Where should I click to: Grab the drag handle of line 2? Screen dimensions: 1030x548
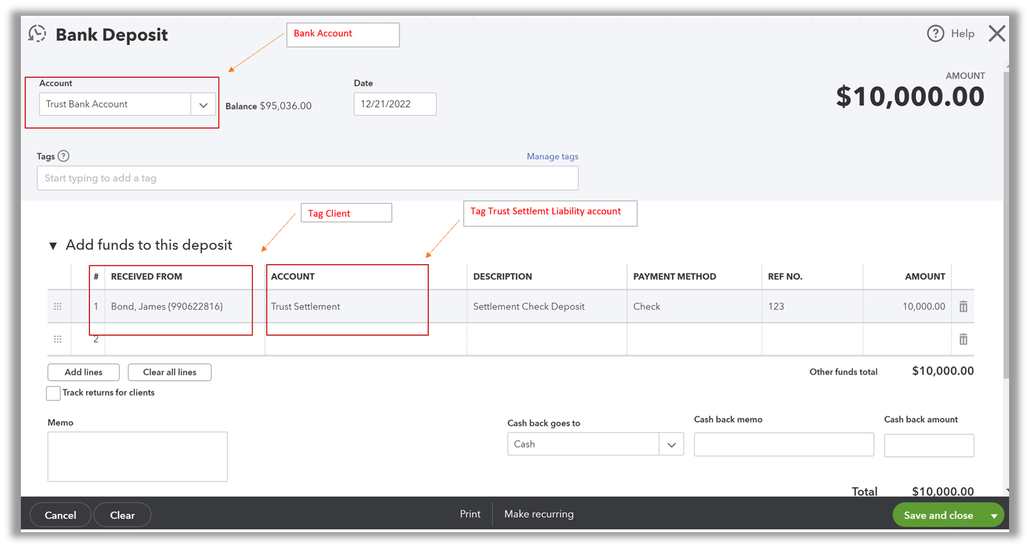click(x=58, y=340)
